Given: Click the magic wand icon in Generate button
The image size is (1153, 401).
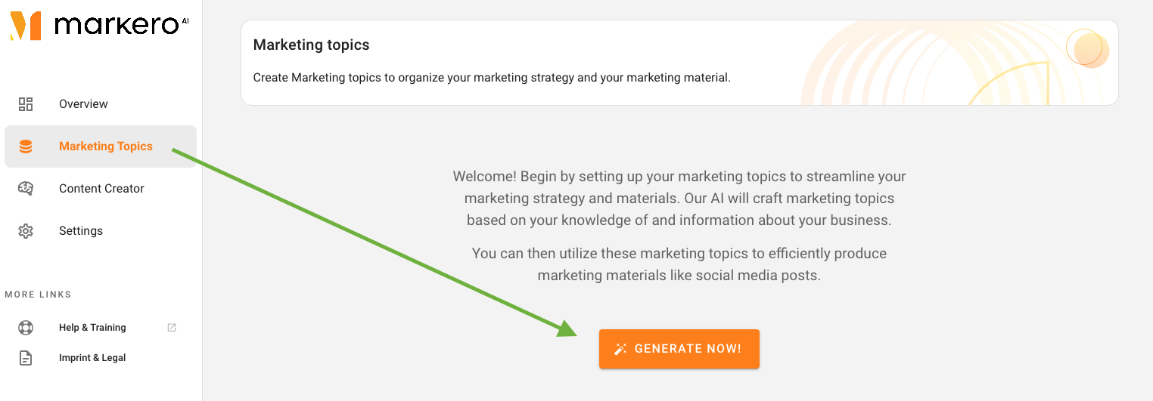Looking at the screenshot, I should point(620,349).
